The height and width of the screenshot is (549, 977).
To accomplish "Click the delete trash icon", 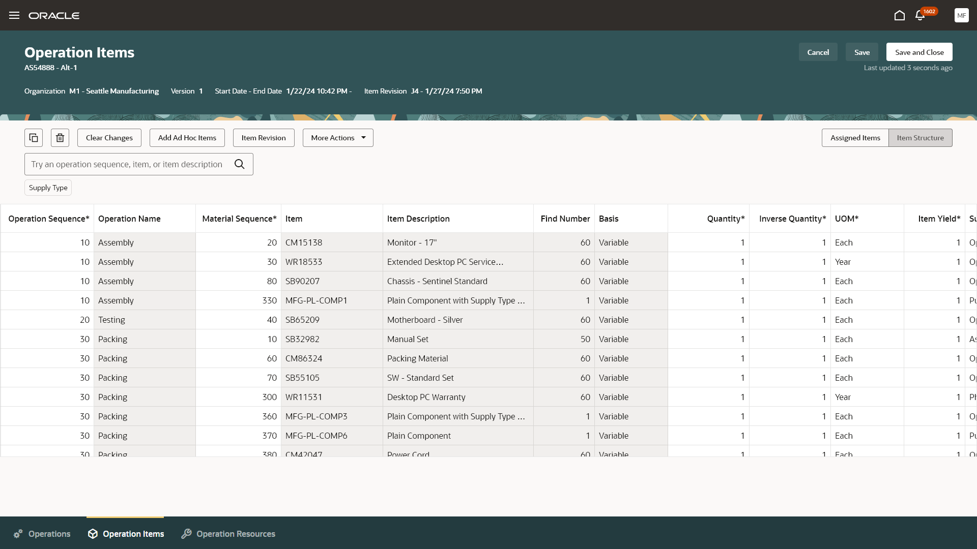I will (x=60, y=138).
